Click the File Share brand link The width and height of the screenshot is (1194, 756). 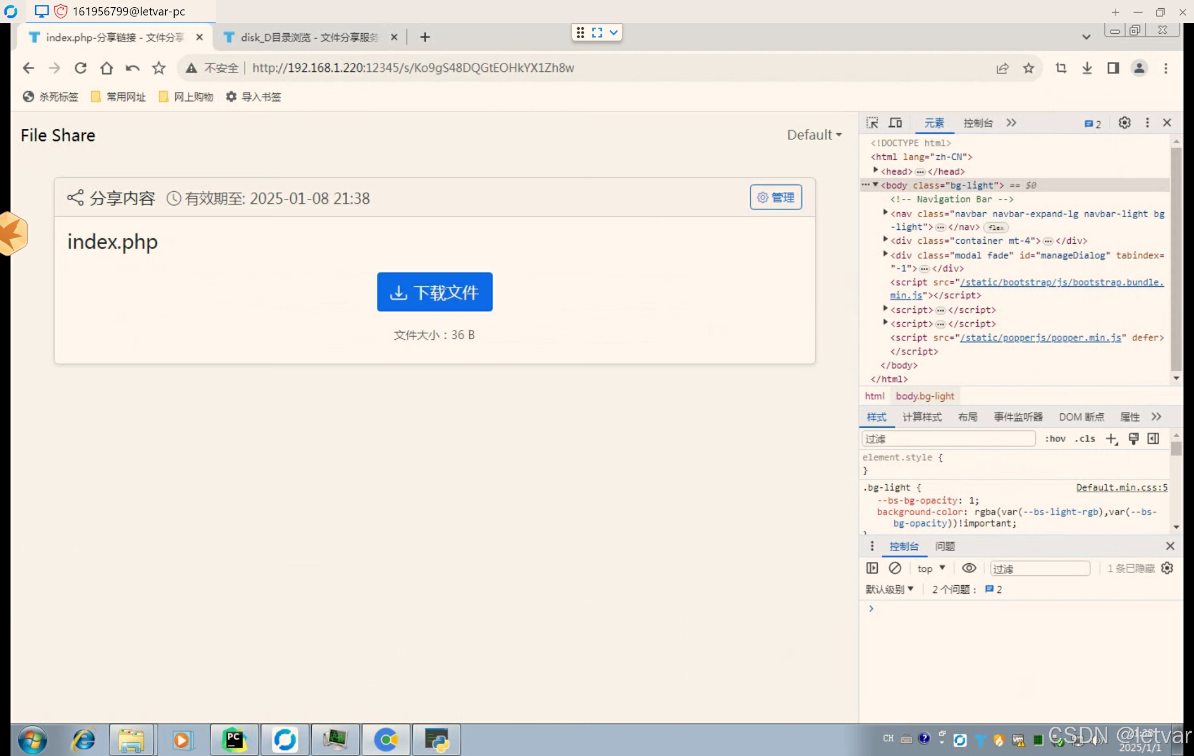click(x=58, y=135)
